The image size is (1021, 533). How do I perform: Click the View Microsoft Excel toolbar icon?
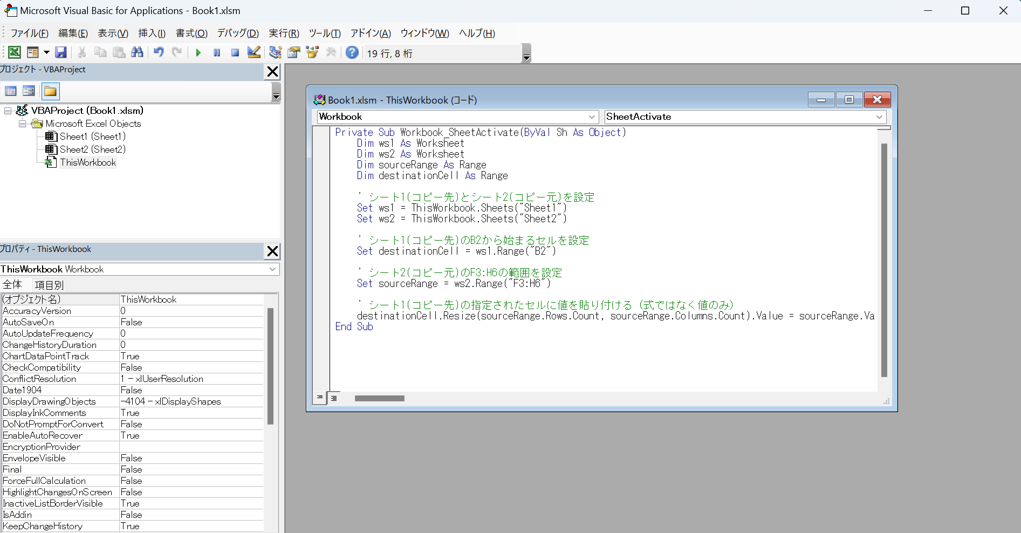pos(15,52)
